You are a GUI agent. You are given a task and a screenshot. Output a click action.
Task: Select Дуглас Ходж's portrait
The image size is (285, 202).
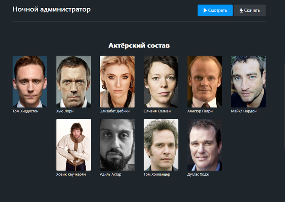205,145
